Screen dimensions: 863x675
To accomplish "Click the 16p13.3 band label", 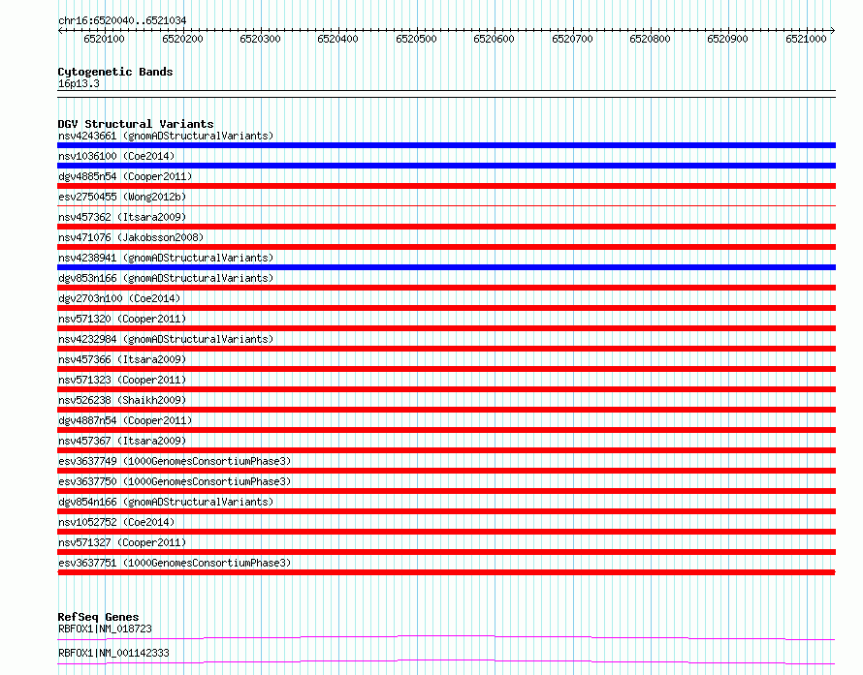I will [x=79, y=83].
